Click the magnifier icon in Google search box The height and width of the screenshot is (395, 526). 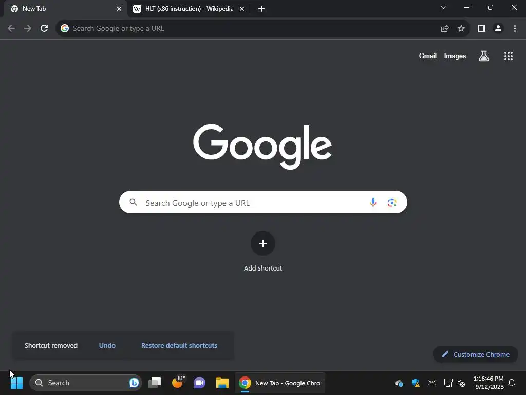[134, 202]
